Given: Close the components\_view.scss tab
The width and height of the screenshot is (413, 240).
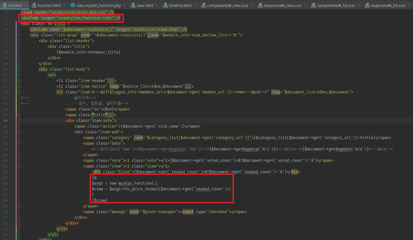Looking at the screenshot, I should [252, 5].
